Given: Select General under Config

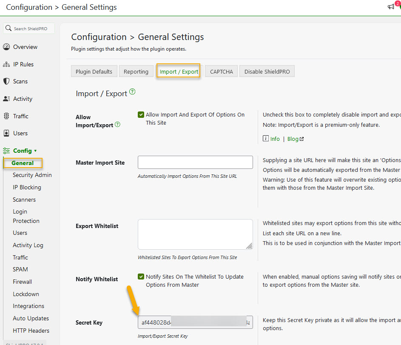Looking at the screenshot, I should tap(23, 163).
